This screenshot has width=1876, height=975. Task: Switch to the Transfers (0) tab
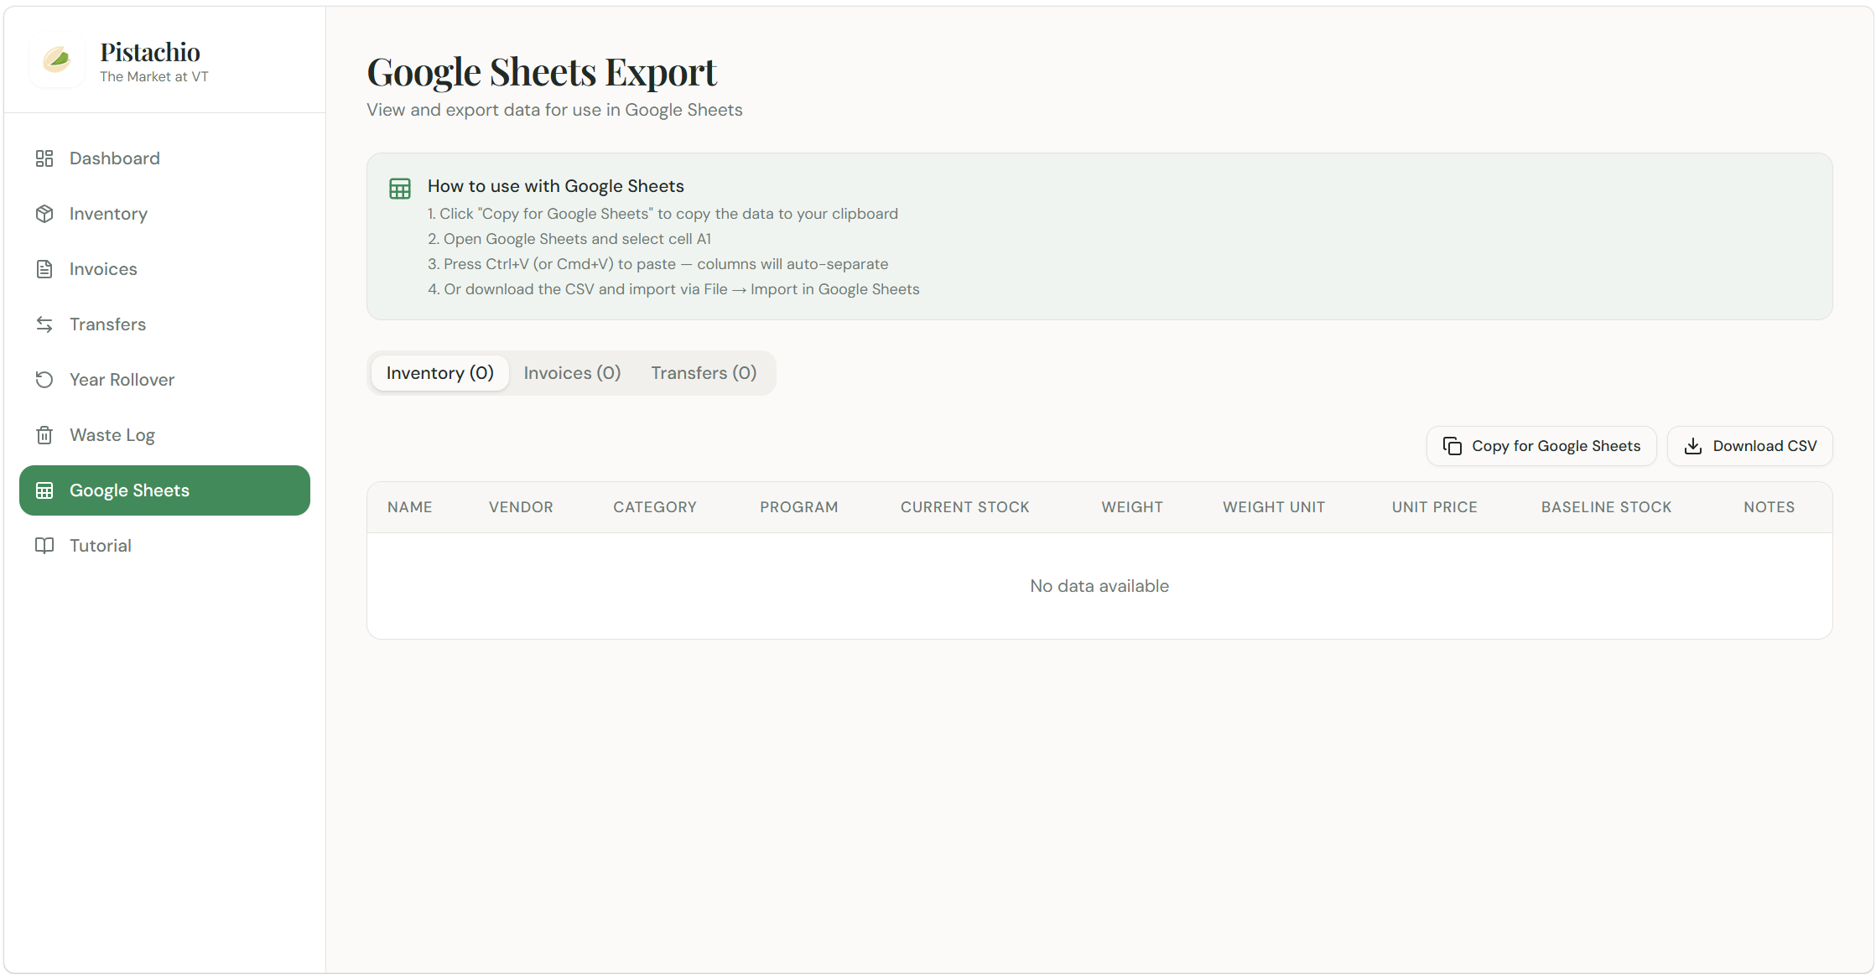(x=704, y=373)
